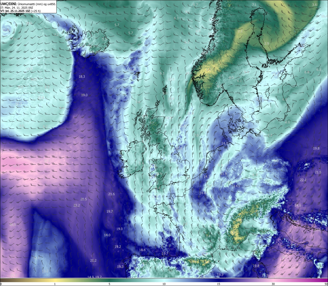
Task: Click the map value 19.9 in the Mediterranean
Action: coord(220,274)
